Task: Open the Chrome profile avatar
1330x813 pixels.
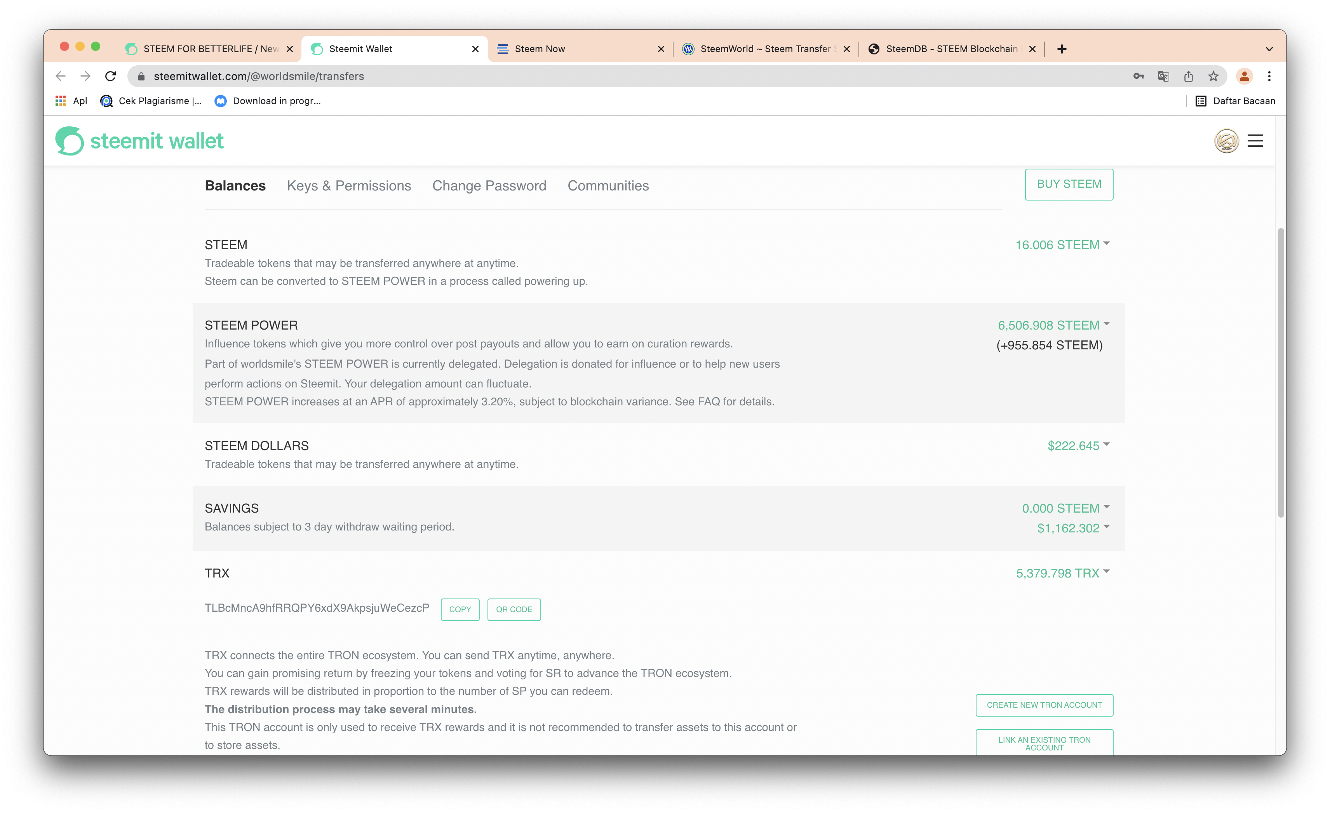Action: (x=1244, y=76)
